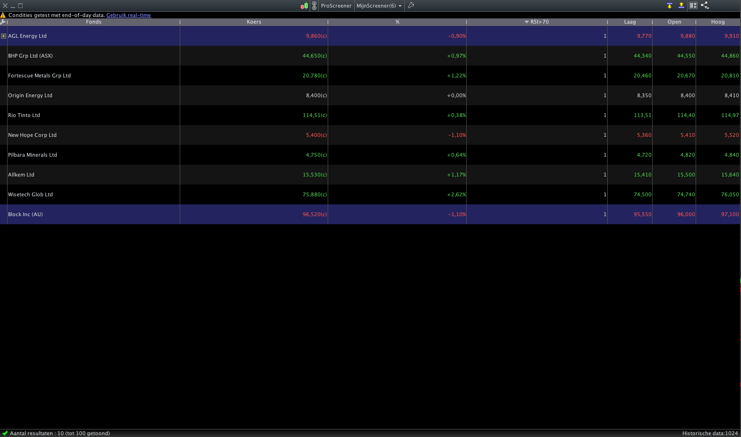Click the yellow warning triangle icon
The image size is (741, 437).
tap(3, 15)
